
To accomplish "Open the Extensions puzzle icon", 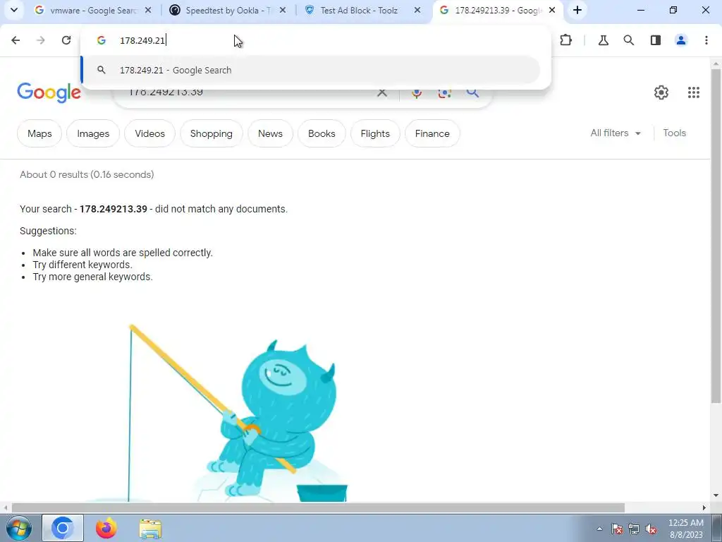I will click(x=566, y=40).
